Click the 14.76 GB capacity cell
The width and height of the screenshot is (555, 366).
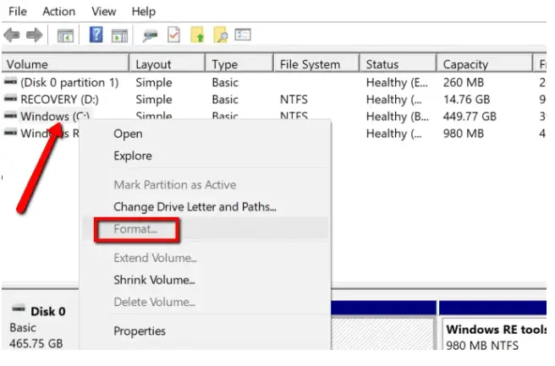466,100
